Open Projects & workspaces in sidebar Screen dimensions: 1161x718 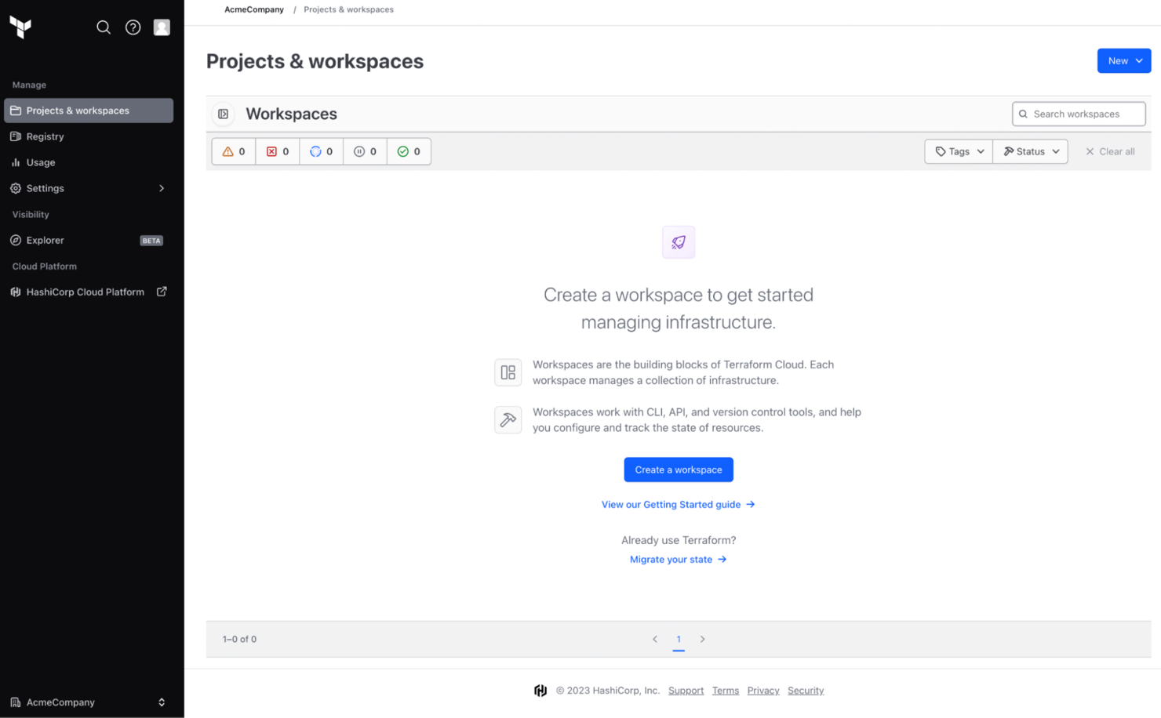89,111
